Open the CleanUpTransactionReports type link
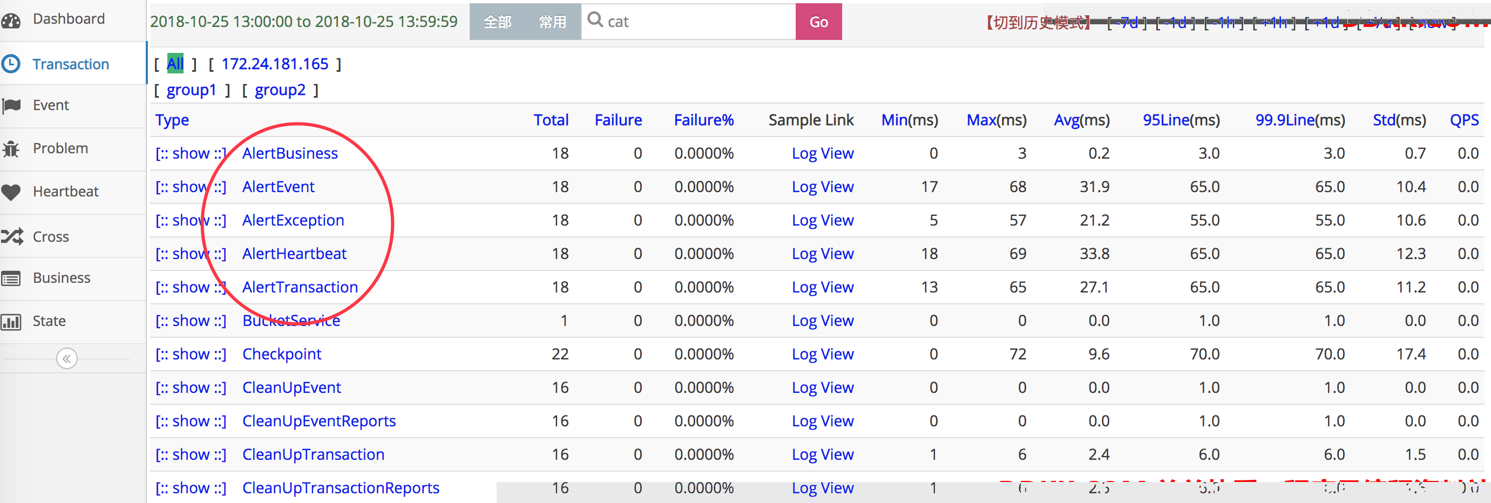Viewport: 1491px width, 503px height. click(x=341, y=488)
